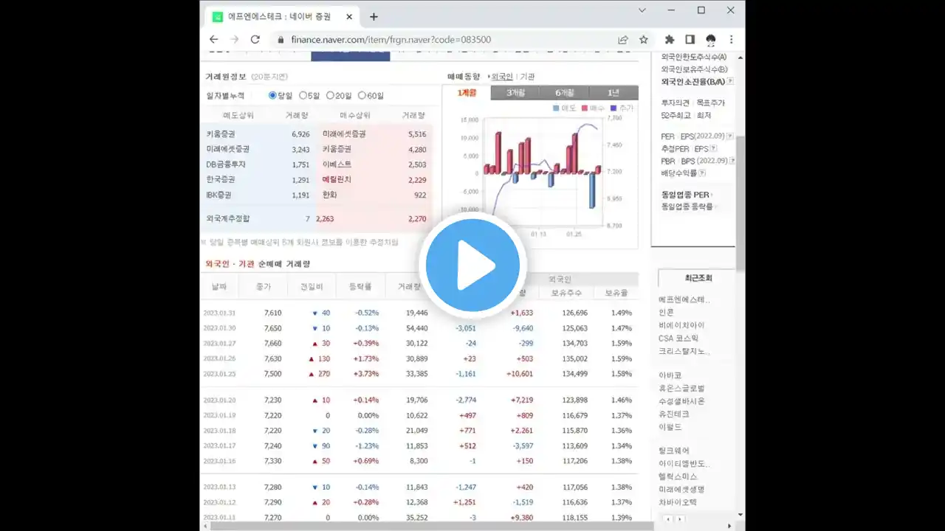Screen dimensions: 945x531
Task: Click the 매수 legend swatch on chart
Action: click(584, 108)
